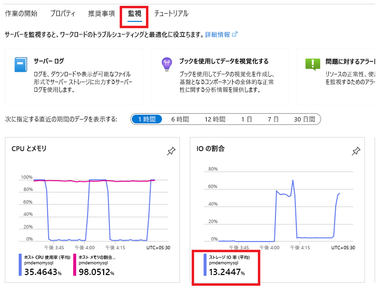
Task: Click the 35.4643% CPU value
Action: [43, 272]
